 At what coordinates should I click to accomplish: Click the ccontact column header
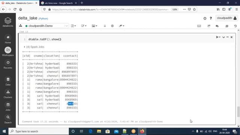point(70,56)
